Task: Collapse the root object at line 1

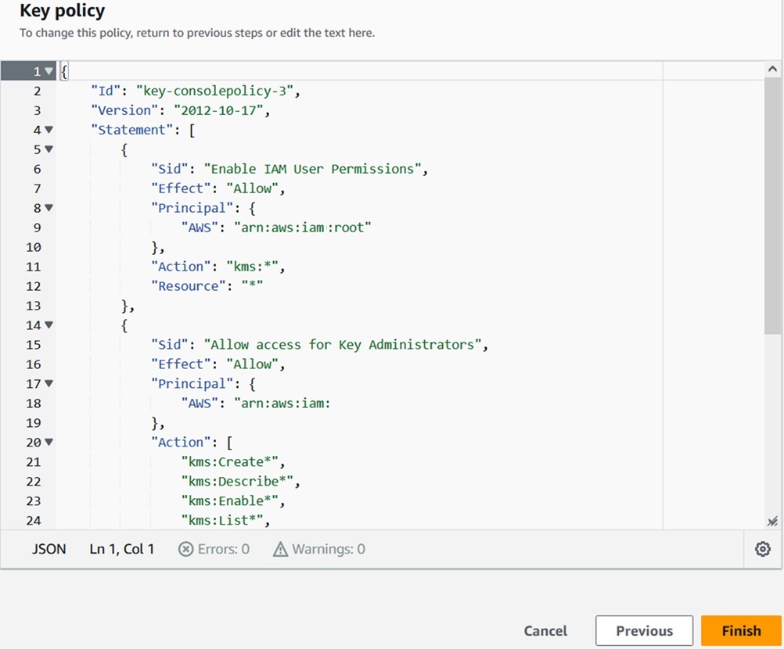Action: click(49, 71)
